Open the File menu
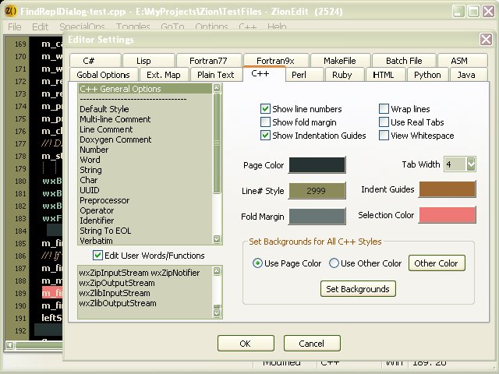Screen dimensions: 499x374 15,26
